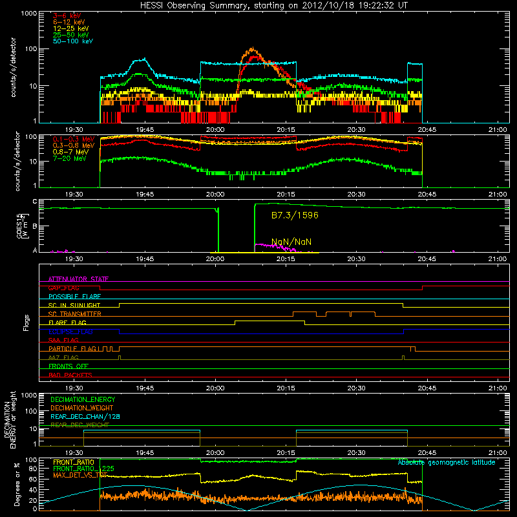Click the B7.3/1596 flare annotation
The image size is (517, 517).
[295, 215]
